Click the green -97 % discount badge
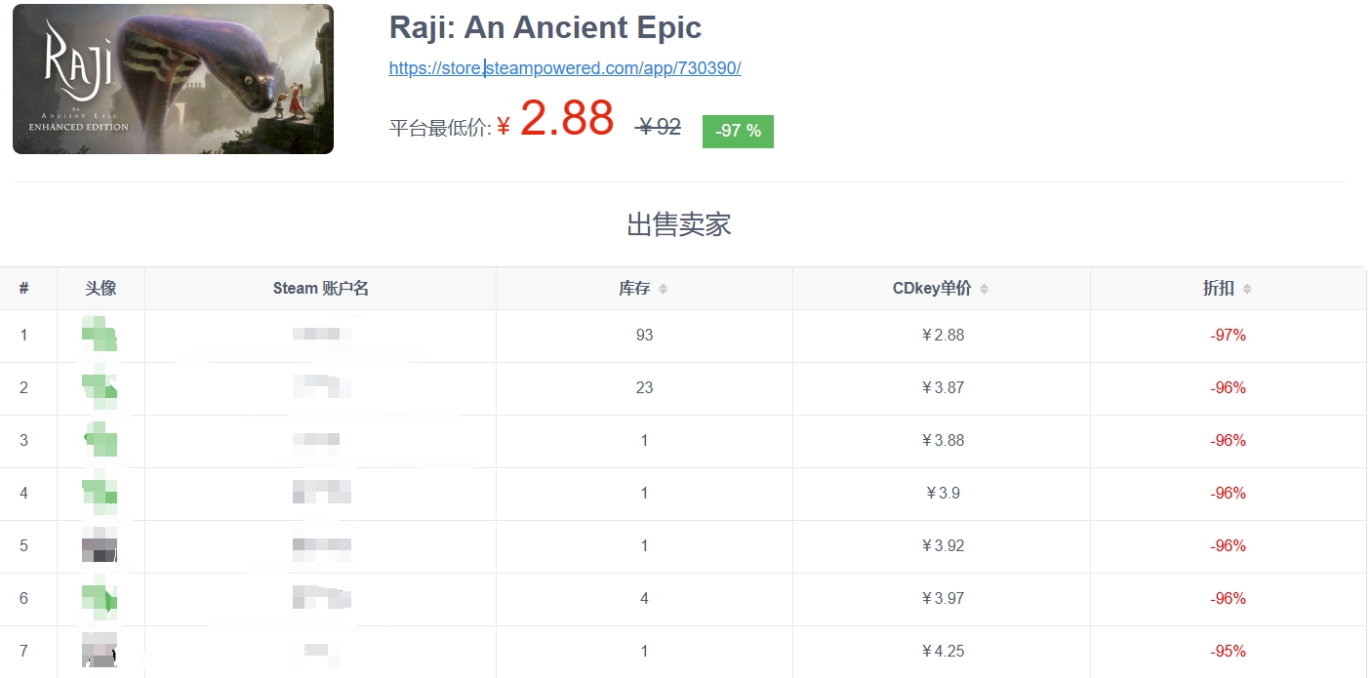Viewport: 1372px width, 678px height. coord(738,131)
